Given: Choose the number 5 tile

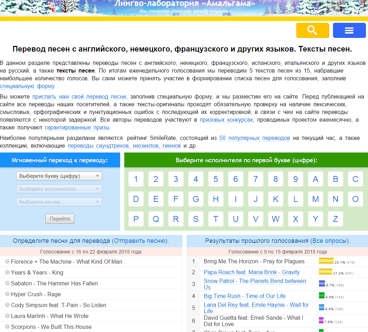Looking at the screenshot, I should point(216,179).
